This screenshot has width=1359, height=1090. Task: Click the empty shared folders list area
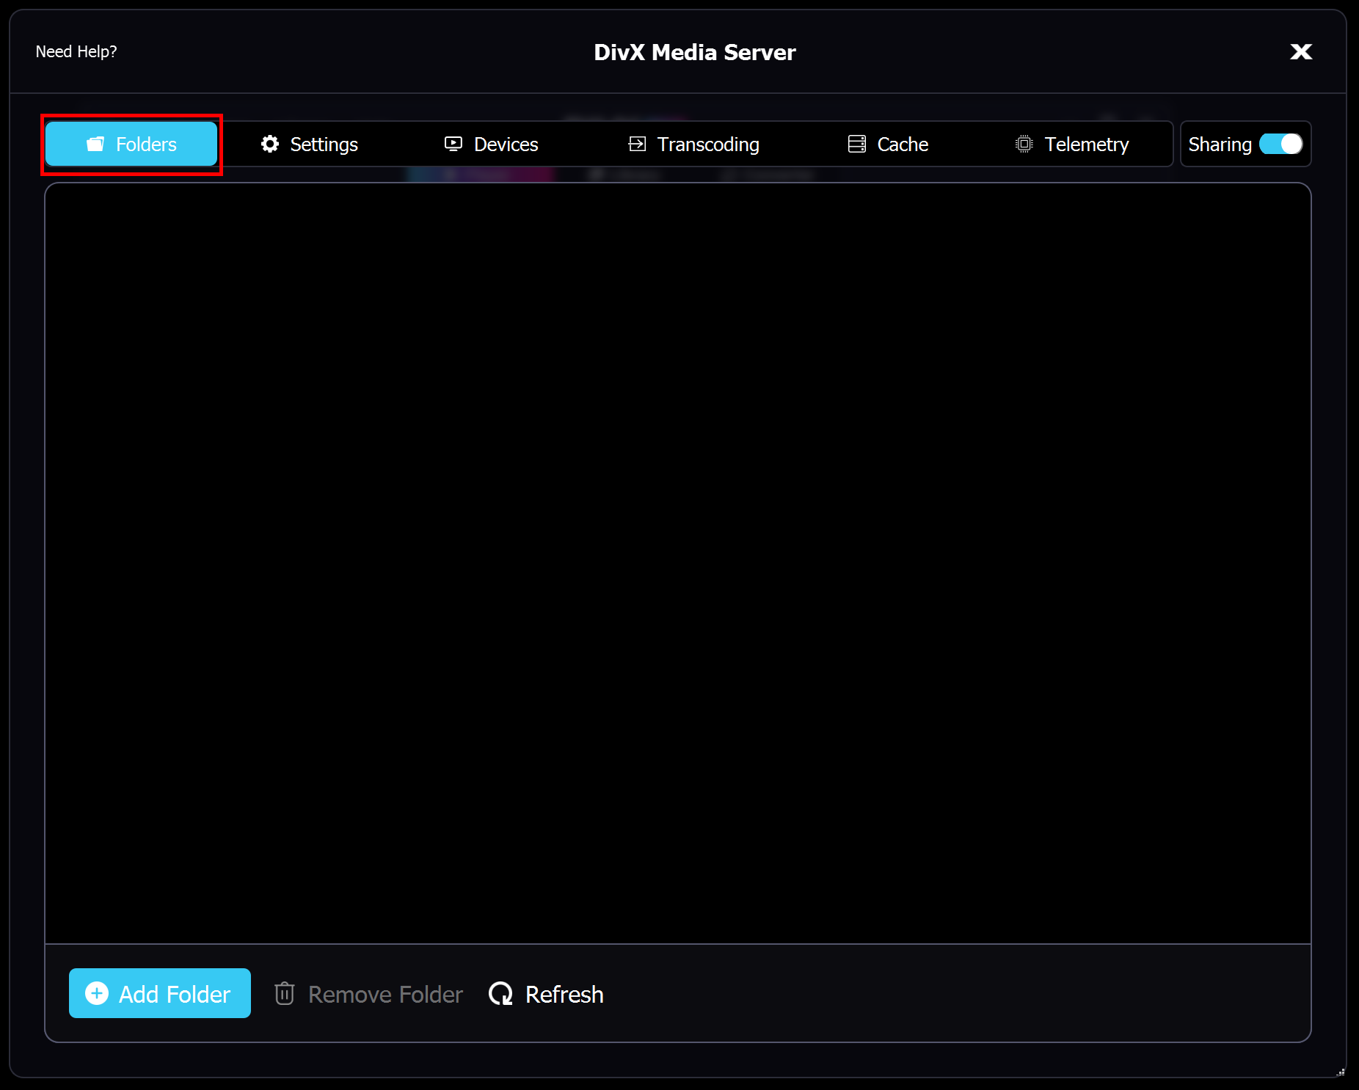pyautogui.click(x=678, y=563)
